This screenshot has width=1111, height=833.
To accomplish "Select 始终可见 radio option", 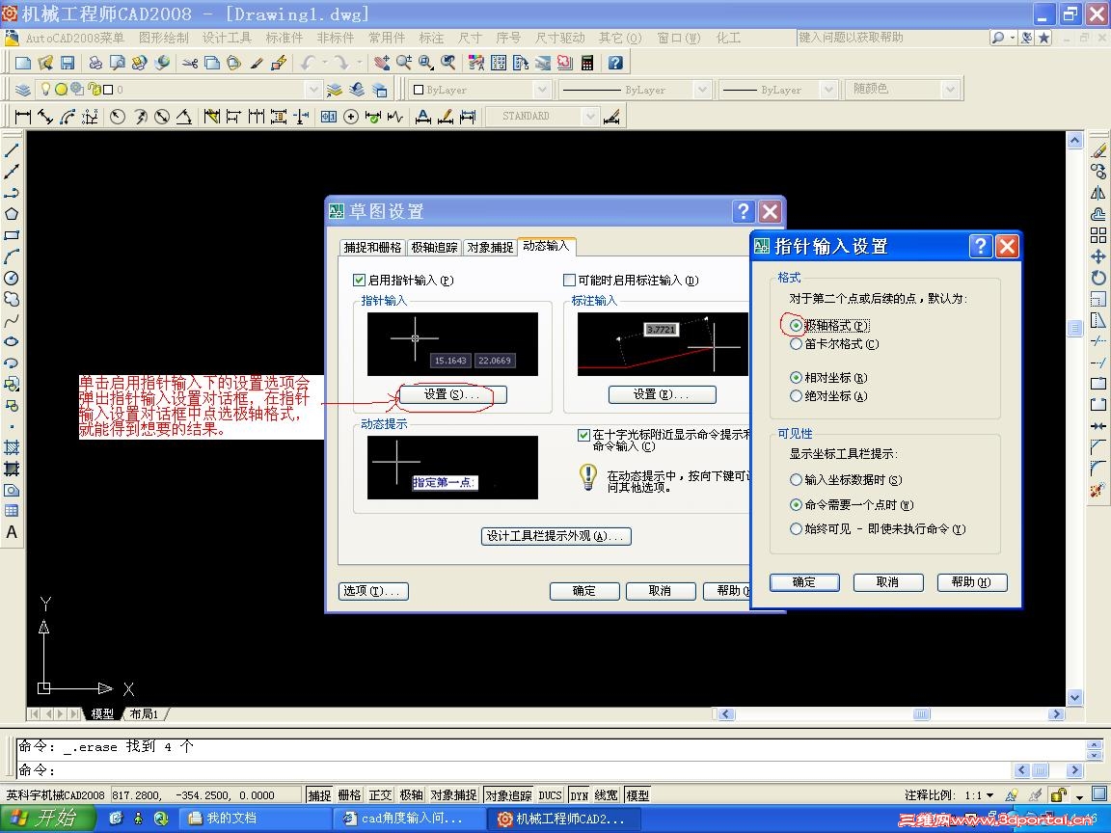I will (x=796, y=528).
